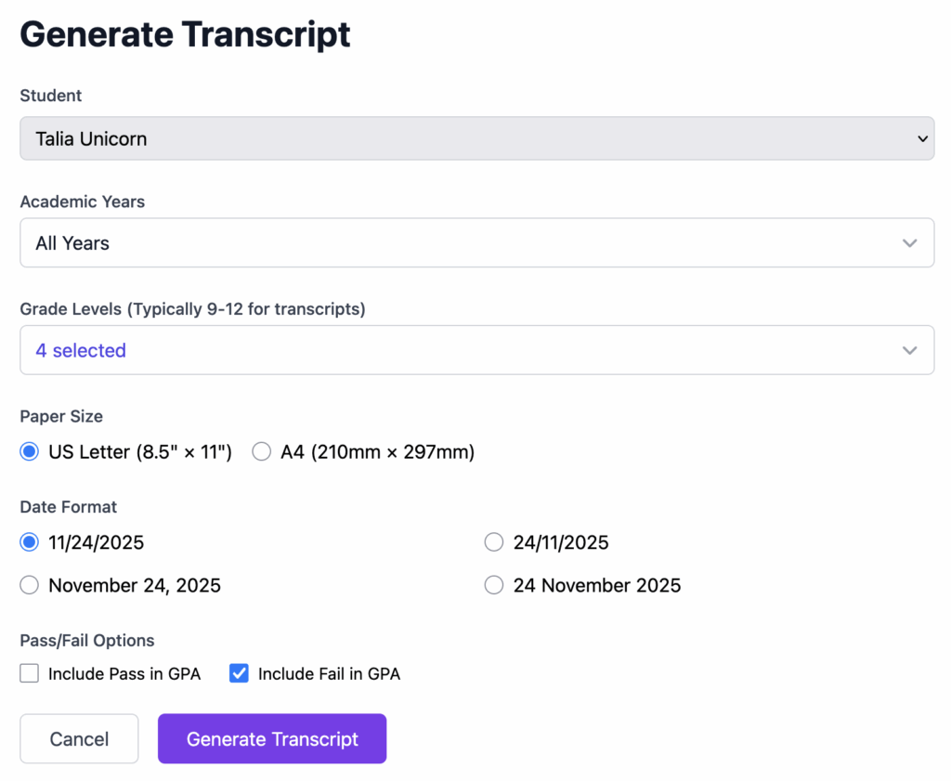Viewport: 951px width, 781px height.
Task: Click the Student dropdown chevron arrow
Action: (922, 138)
